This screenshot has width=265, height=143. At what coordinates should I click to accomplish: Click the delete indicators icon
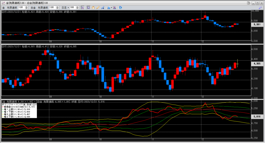pos(115,7)
